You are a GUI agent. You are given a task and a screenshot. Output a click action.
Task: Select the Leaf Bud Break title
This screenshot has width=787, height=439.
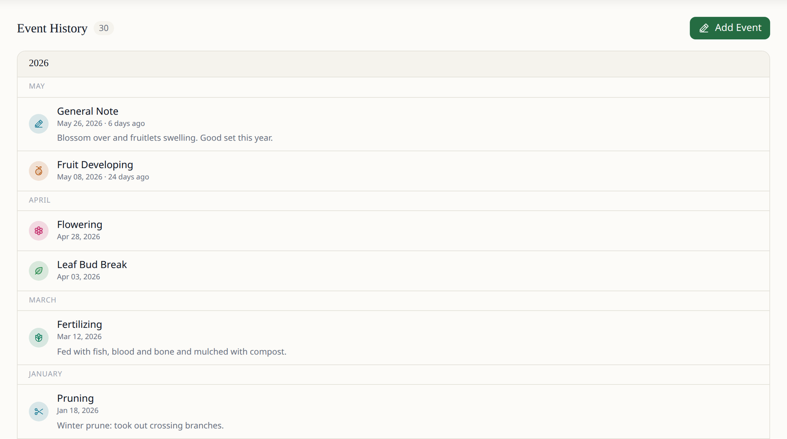tap(92, 264)
